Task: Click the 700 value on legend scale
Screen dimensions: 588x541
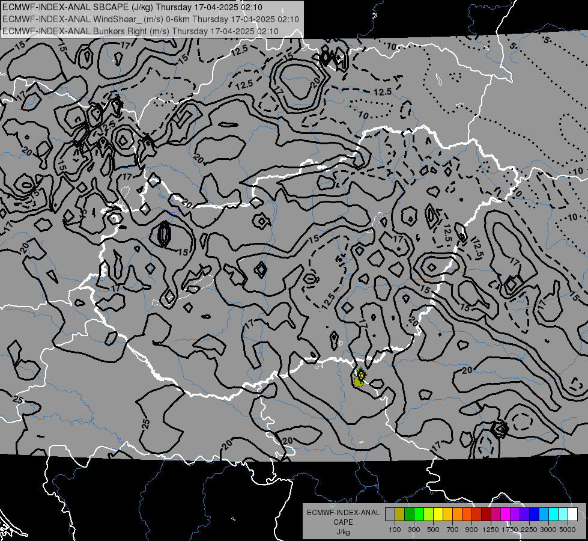Action: pos(453,530)
